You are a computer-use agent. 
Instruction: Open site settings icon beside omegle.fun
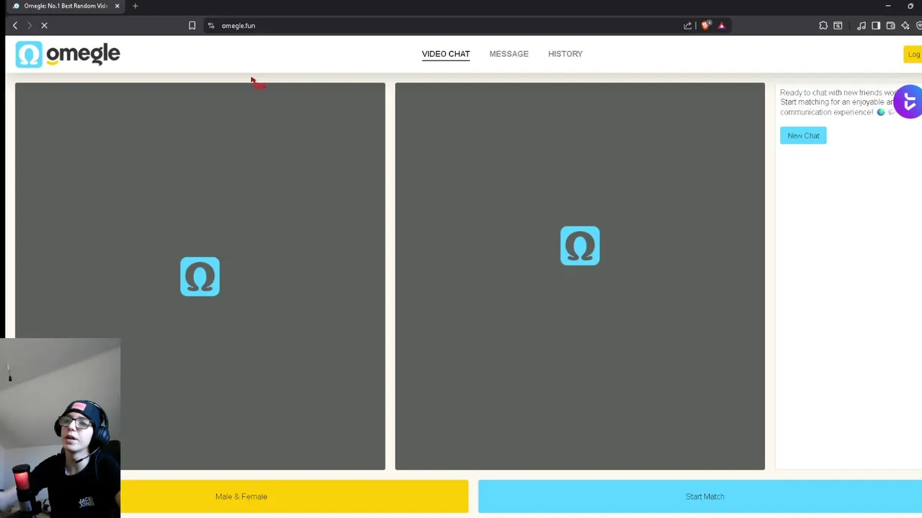(x=211, y=25)
